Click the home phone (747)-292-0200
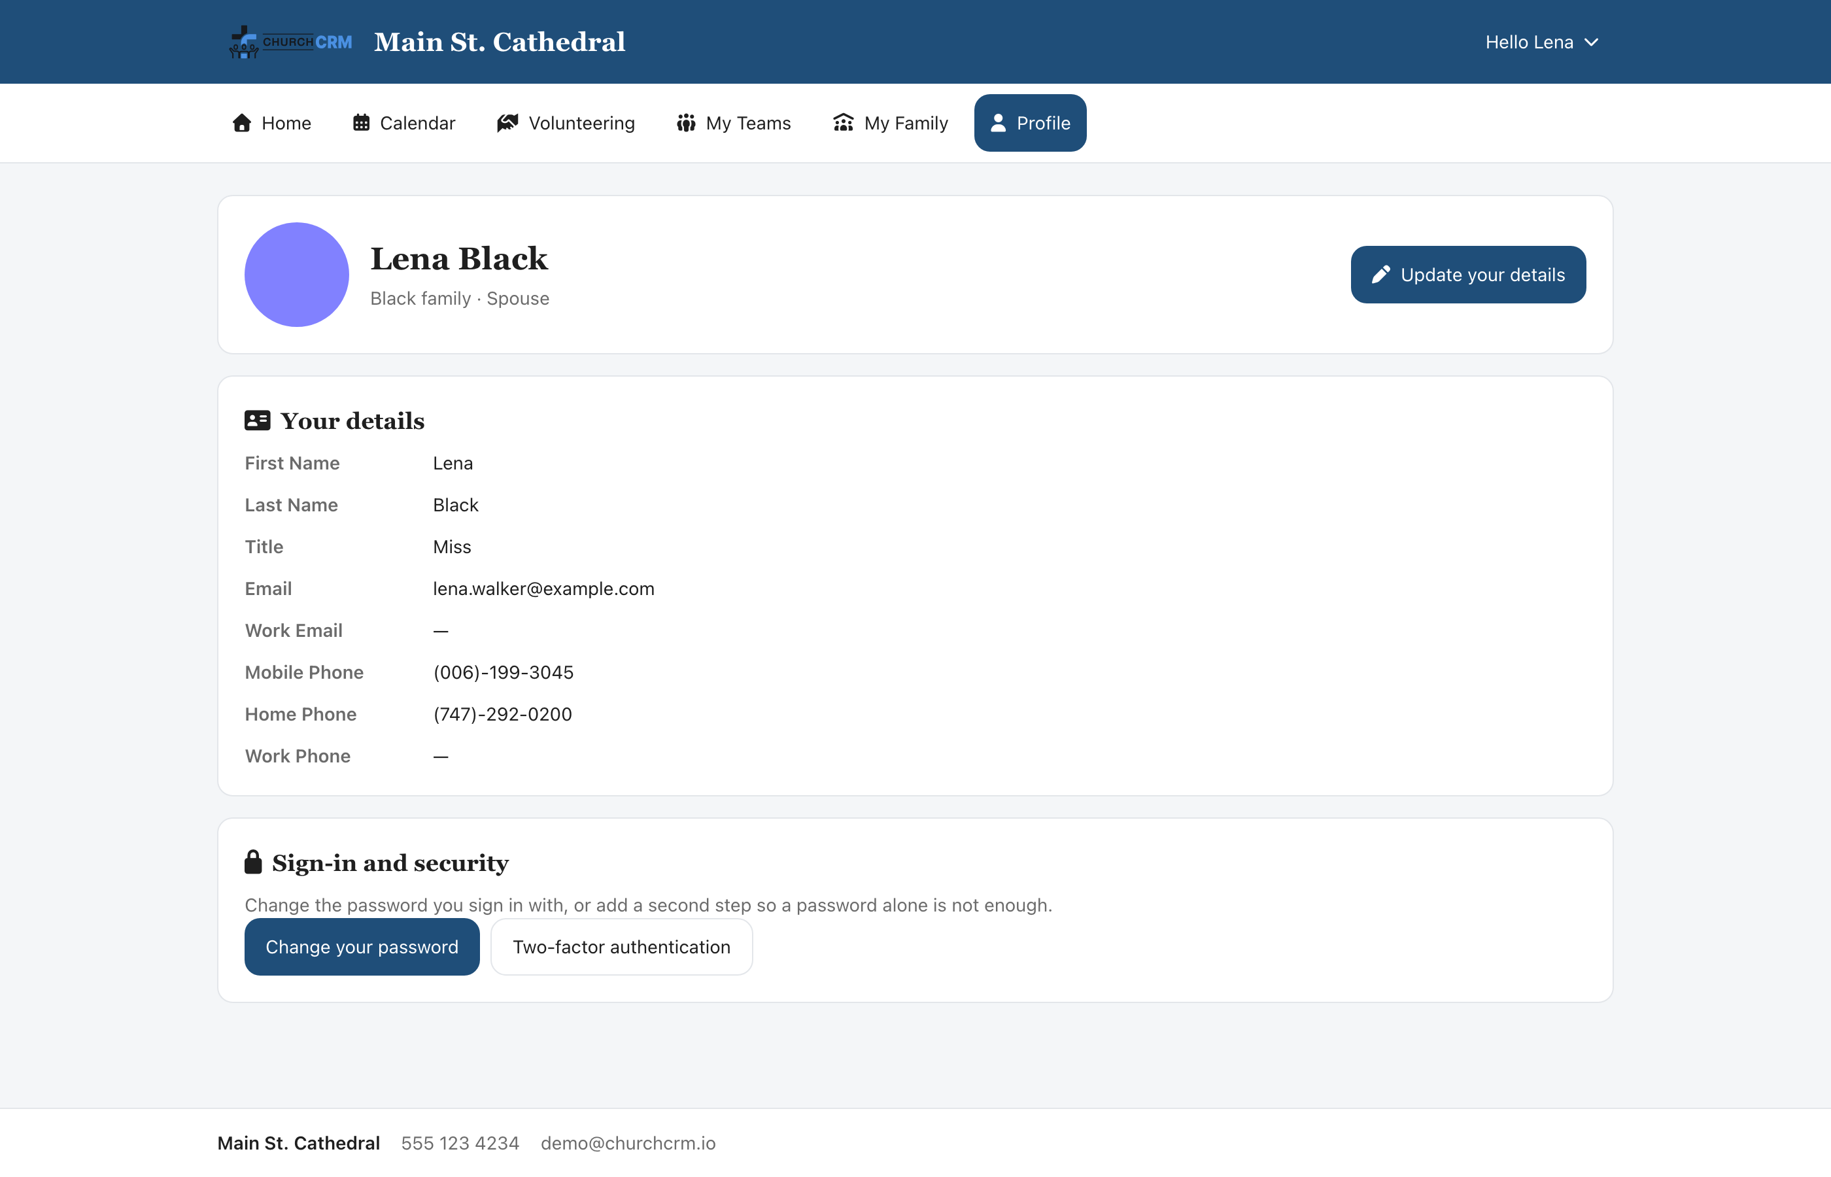 (502, 714)
